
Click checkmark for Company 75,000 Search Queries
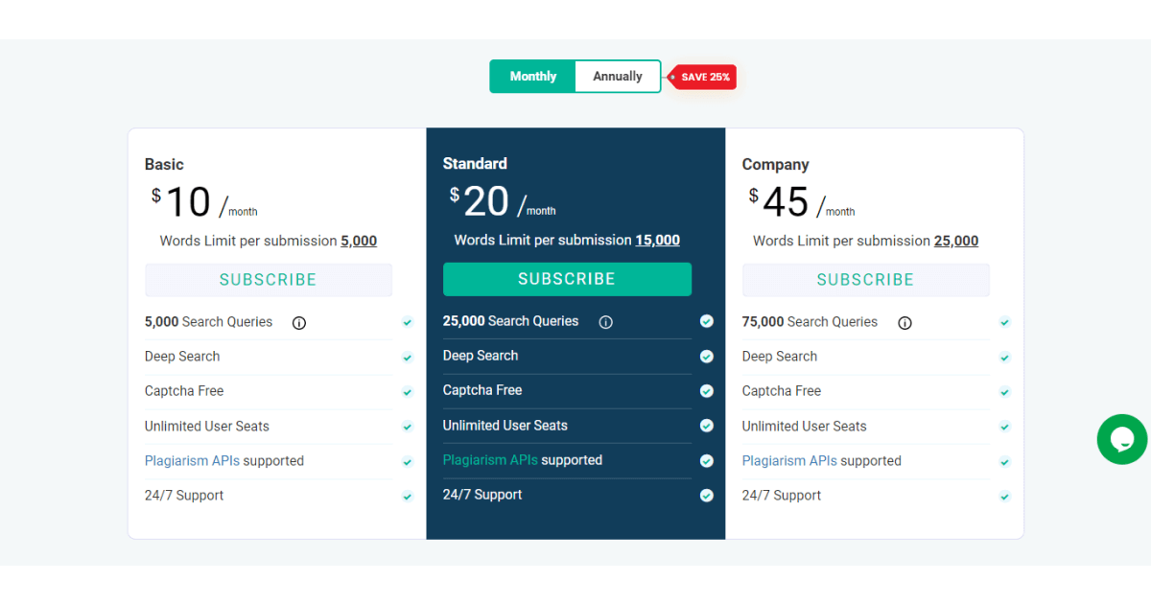click(1004, 323)
